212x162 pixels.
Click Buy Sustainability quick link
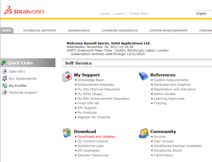tap(23, 79)
